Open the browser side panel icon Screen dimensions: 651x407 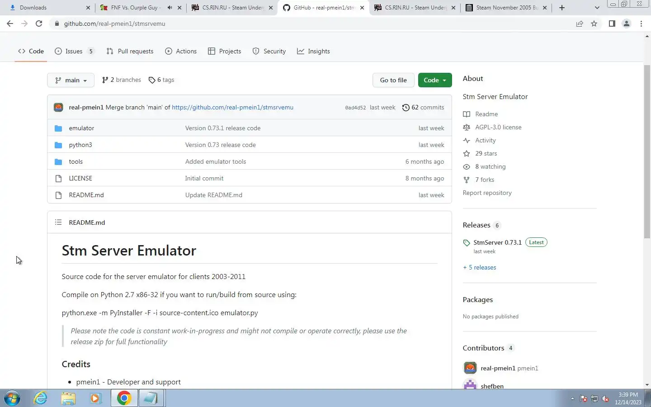(612, 24)
